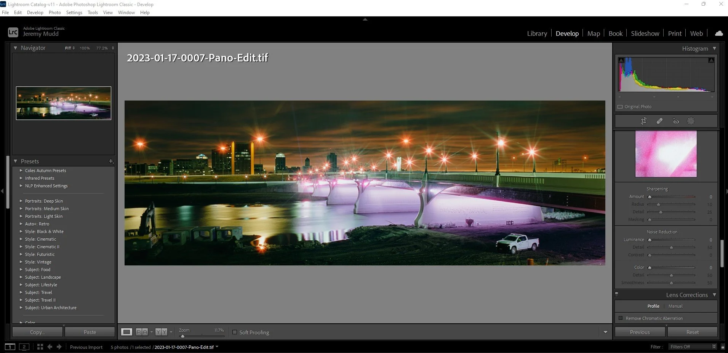Screen dimensions: 728x353
Task: Expand the Coles Autumn Presets folder
Action: (21, 171)
